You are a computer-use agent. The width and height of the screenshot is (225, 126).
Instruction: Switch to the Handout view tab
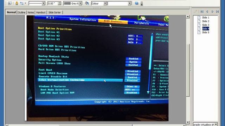(x=41, y=13)
